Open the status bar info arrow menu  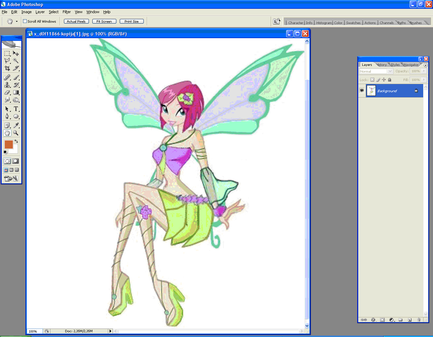point(110,331)
